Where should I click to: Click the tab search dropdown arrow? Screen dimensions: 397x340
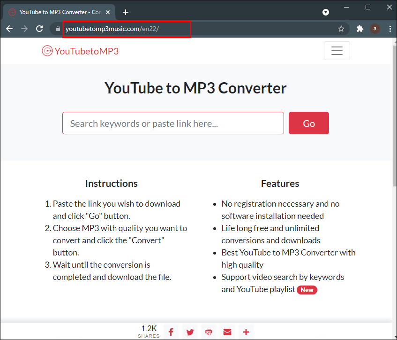[x=326, y=12]
